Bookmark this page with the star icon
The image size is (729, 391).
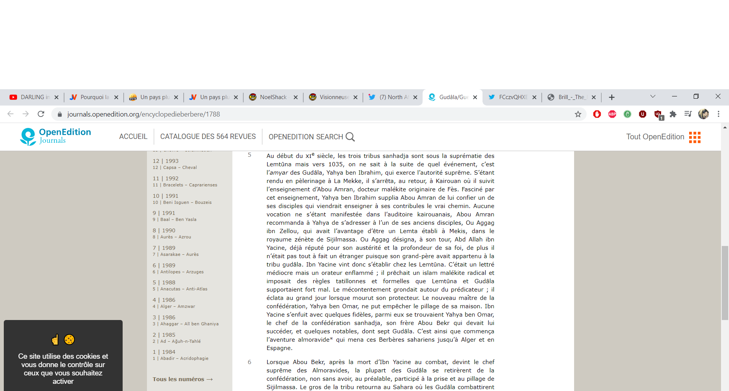tap(578, 114)
